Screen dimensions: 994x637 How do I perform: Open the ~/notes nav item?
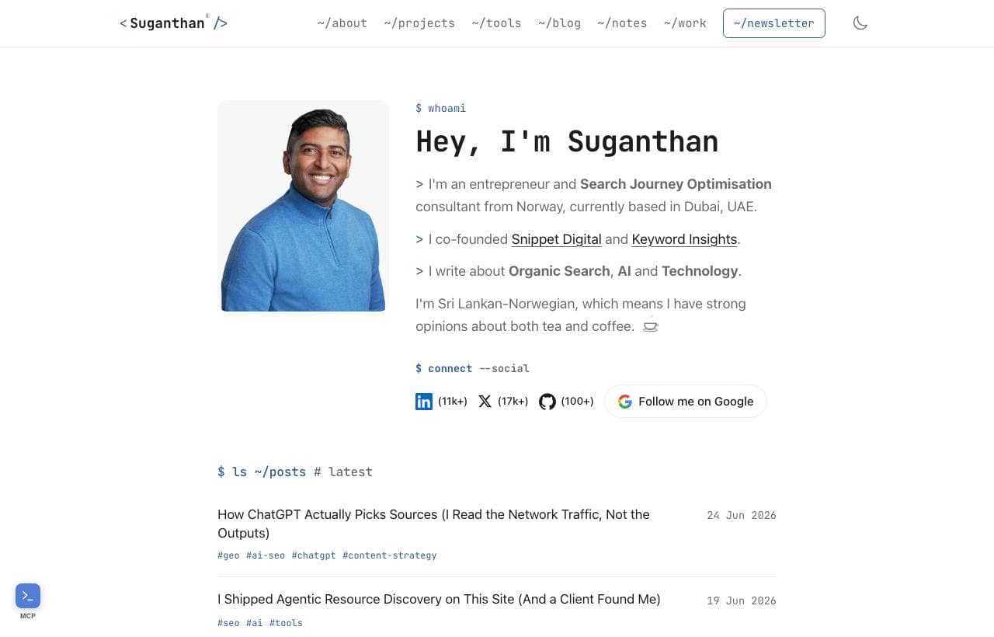click(x=622, y=23)
